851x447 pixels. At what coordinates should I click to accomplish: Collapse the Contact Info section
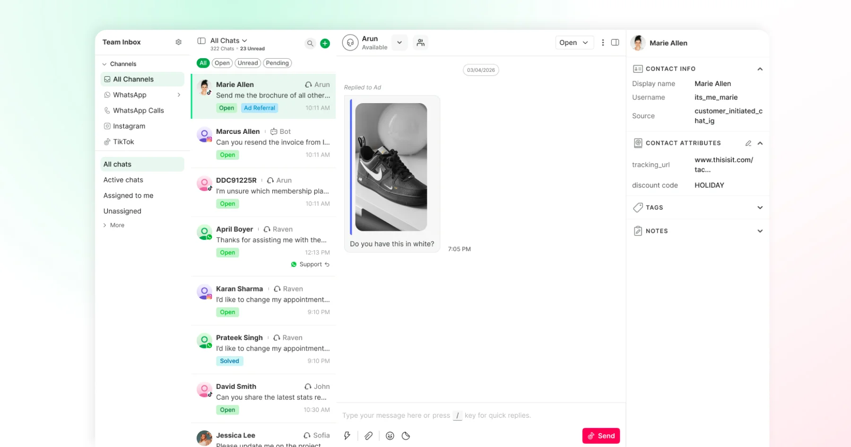click(760, 69)
